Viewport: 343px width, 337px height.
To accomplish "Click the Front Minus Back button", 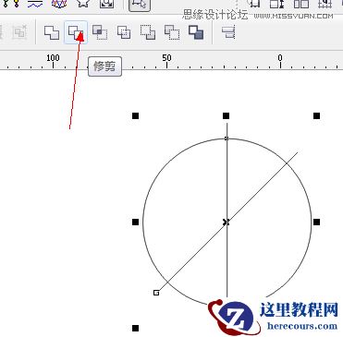I will tap(148, 32).
